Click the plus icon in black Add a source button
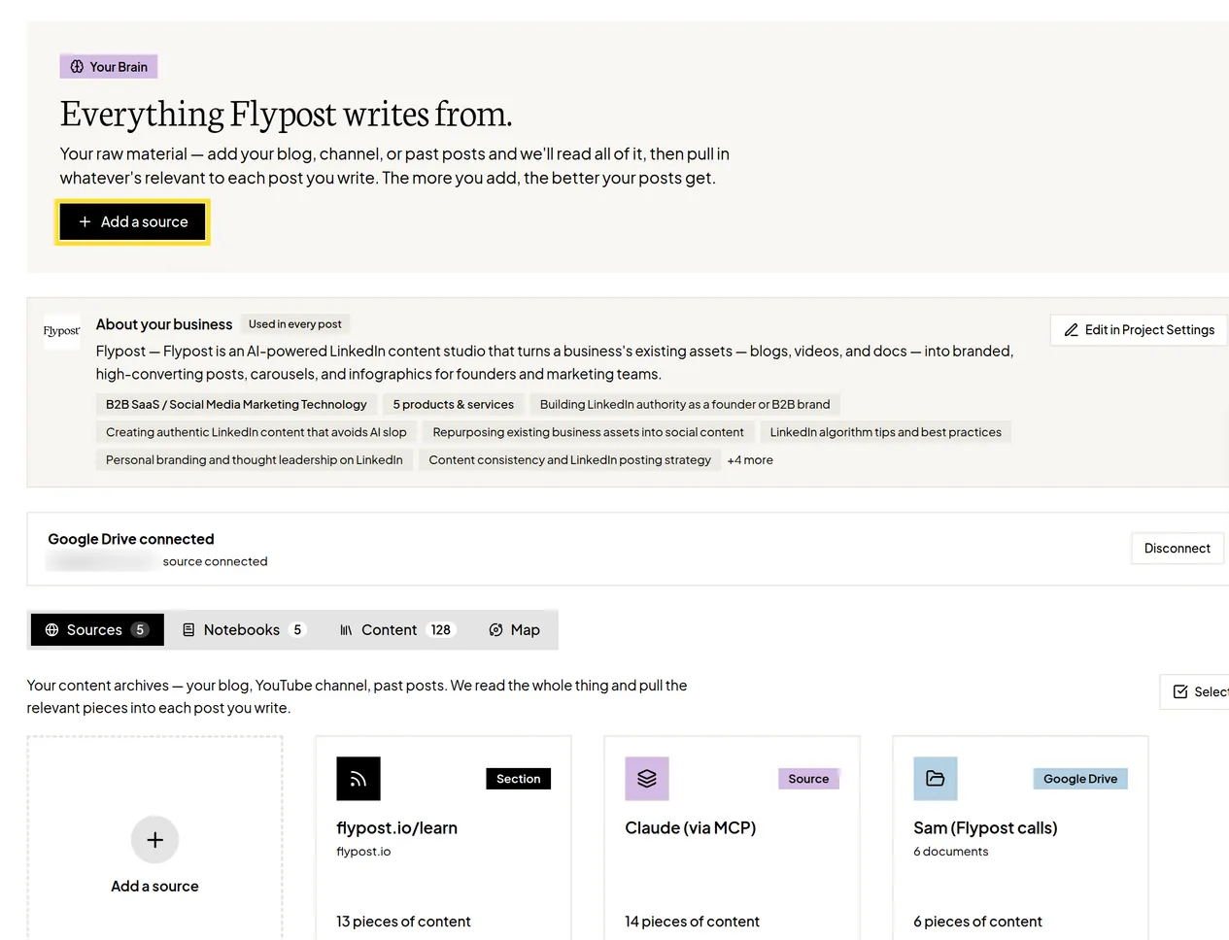 point(85,222)
